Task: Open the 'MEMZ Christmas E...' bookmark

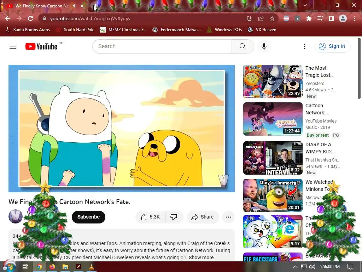Action: point(123,30)
